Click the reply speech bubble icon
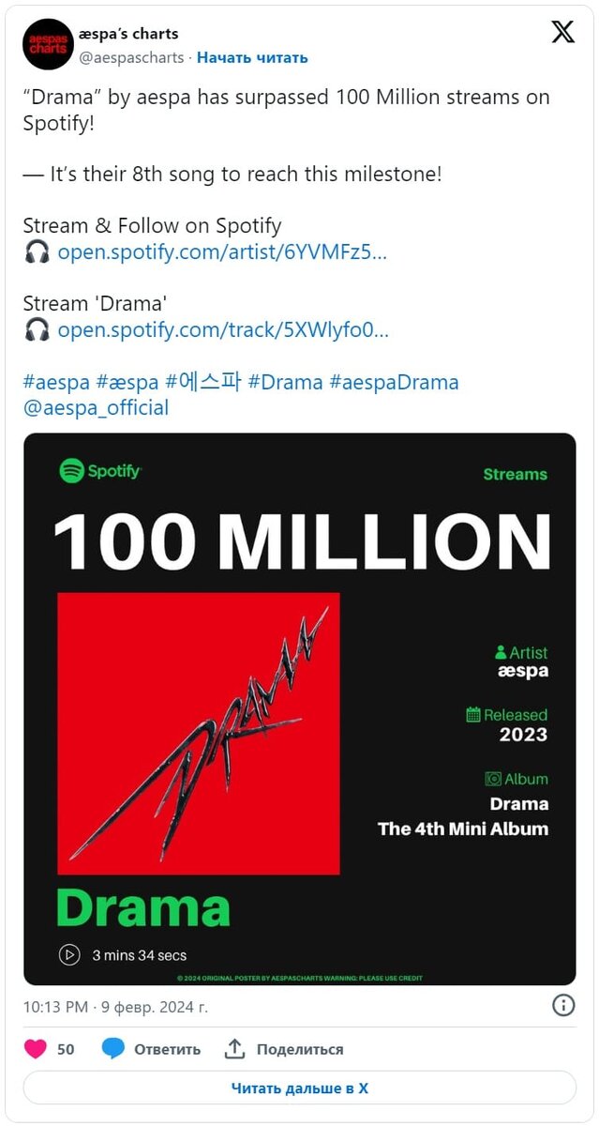 point(113,1049)
